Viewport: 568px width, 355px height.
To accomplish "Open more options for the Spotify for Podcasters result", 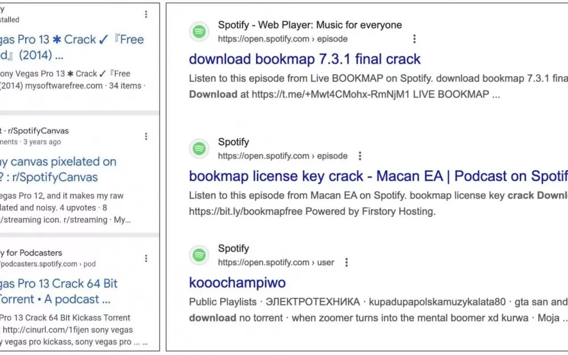I will pos(146,258).
